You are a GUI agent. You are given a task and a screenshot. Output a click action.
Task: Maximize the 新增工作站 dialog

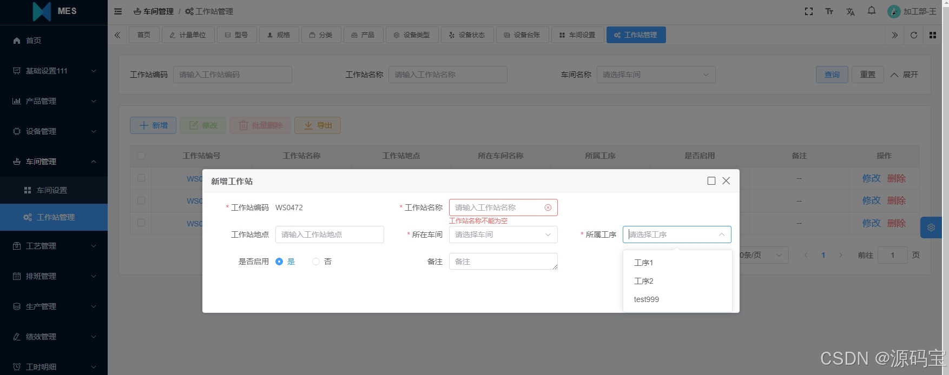click(711, 181)
